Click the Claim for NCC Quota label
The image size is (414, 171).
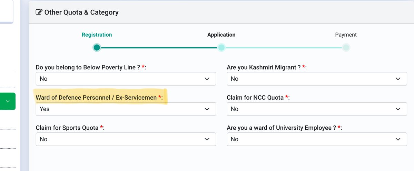(x=258, y=98)
